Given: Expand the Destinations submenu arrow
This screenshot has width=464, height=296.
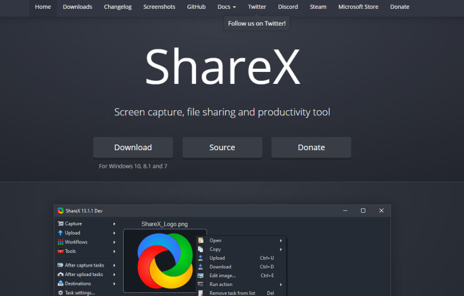Looking at the screenshot, I should 114,284.
